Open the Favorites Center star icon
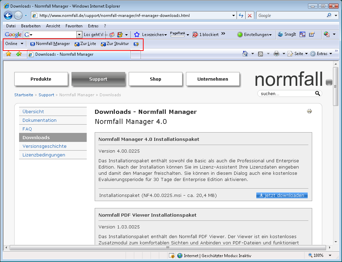This screenshot has height=262, width=342. (9, 54)
